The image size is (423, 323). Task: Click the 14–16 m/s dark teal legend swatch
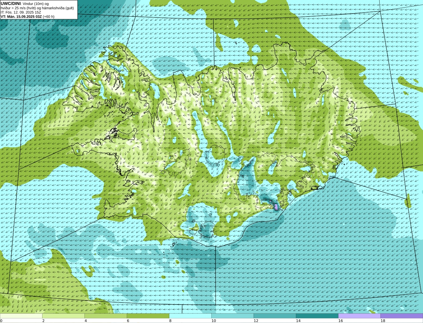click(x=317, y=316)
